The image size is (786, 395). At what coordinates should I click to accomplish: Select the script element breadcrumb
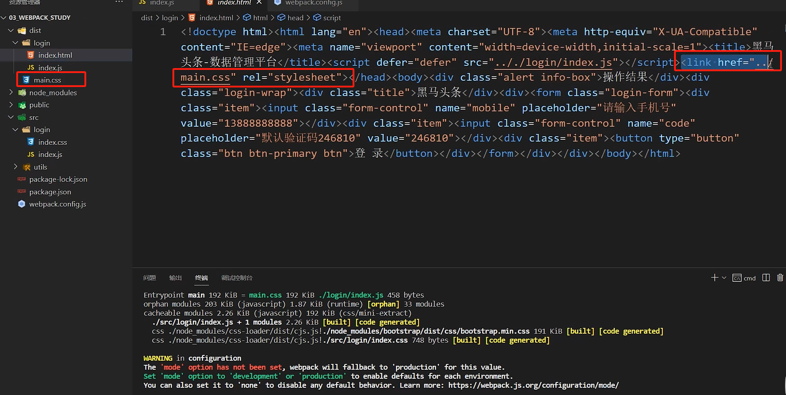pos(332,18)
